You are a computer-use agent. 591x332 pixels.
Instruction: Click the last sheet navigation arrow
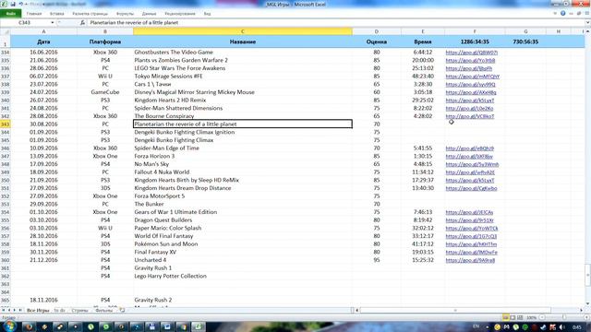click(20, 310)
